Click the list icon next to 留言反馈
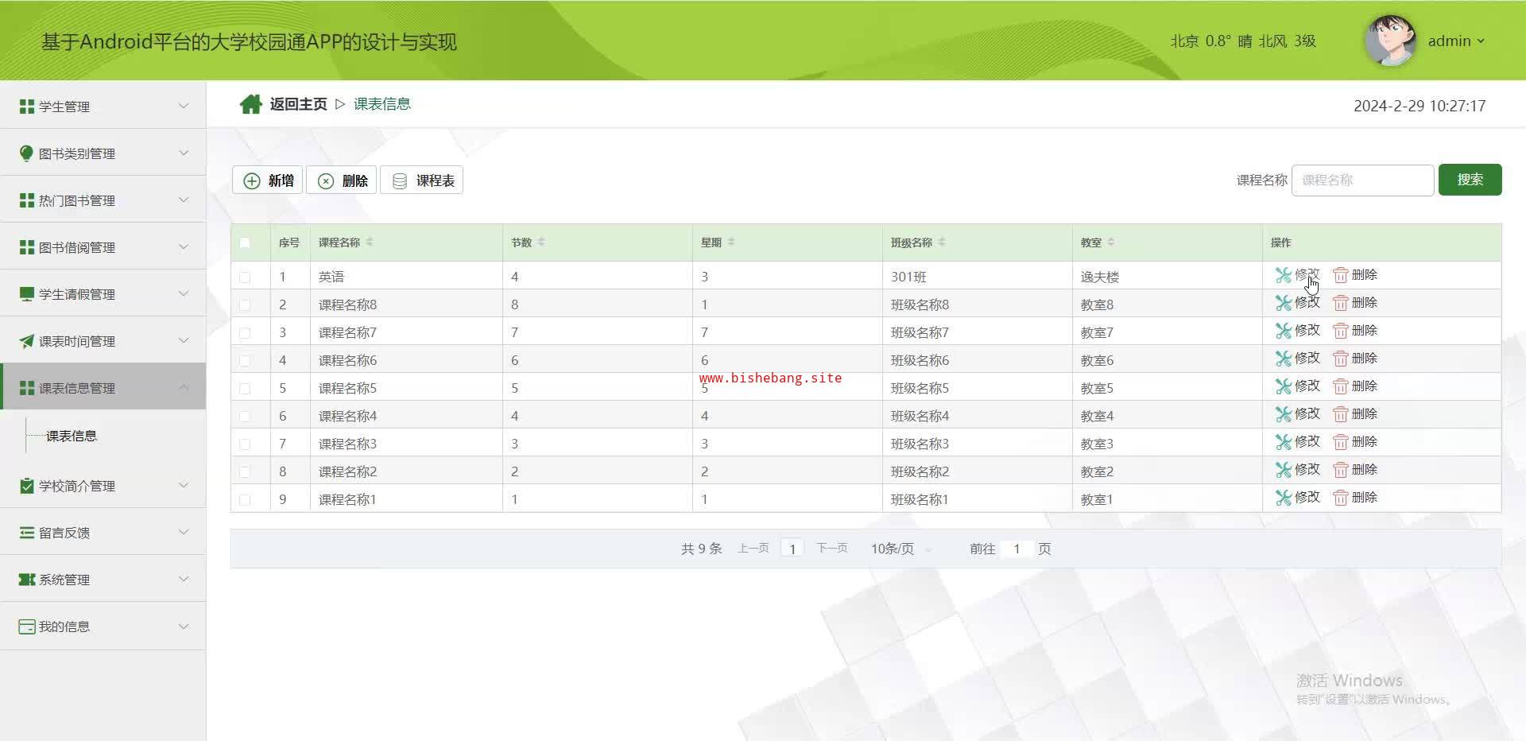The image size is (1526, 741). pyautogui.click(x=27, y=533)
